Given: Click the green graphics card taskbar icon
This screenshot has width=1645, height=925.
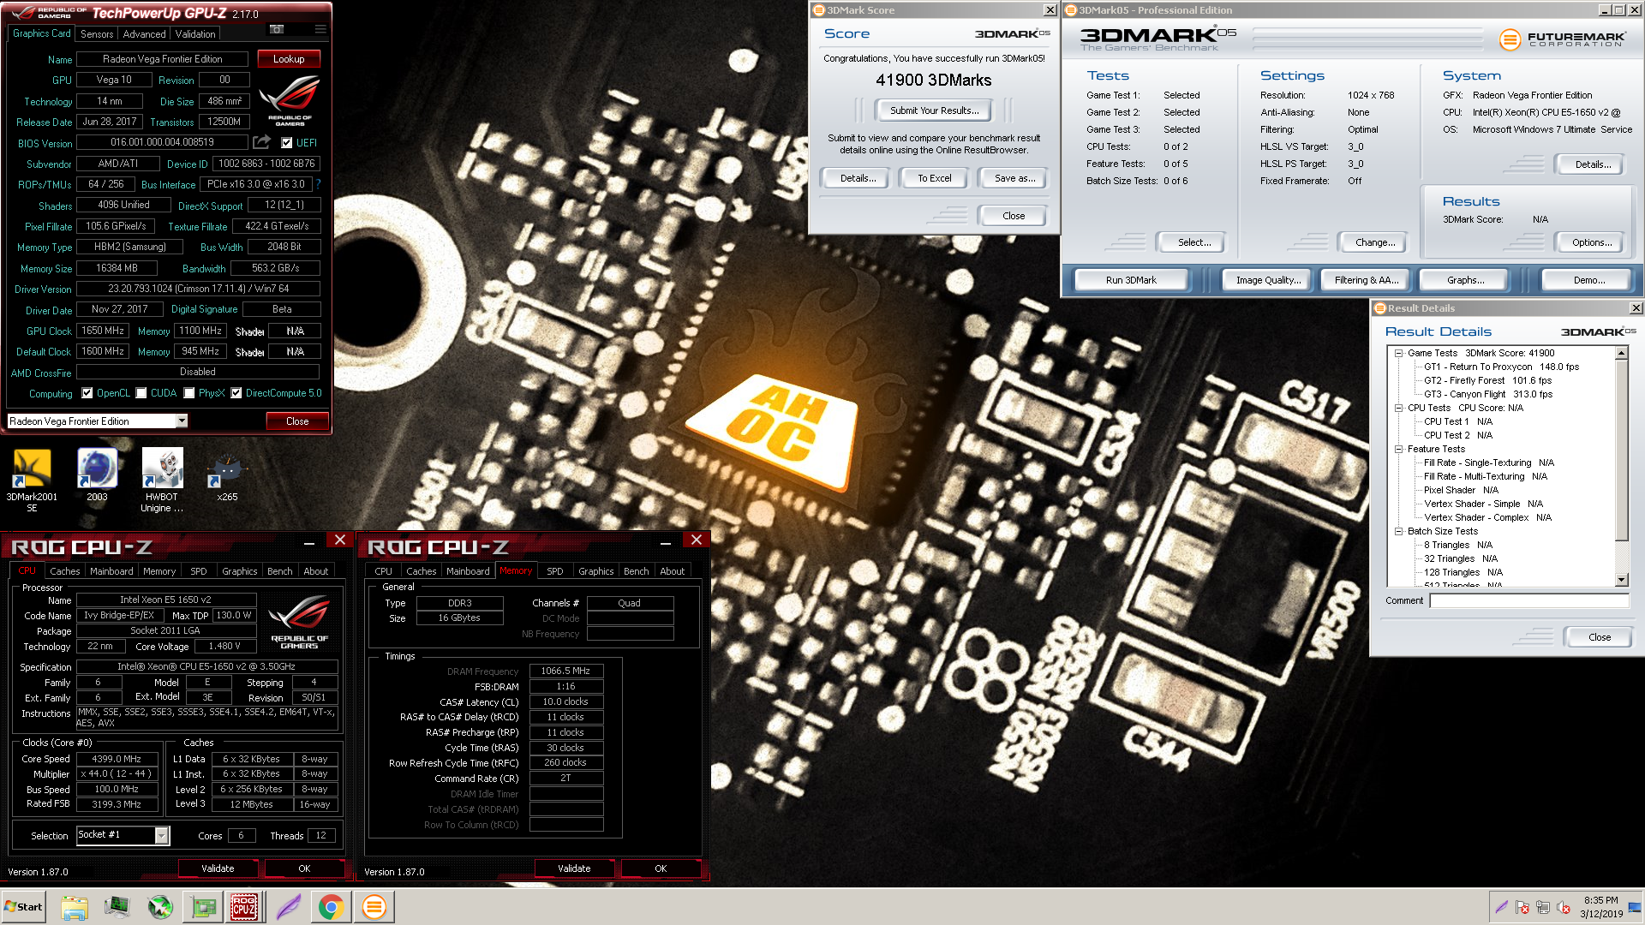Looking at the screenshot, I should pos(203,907).
